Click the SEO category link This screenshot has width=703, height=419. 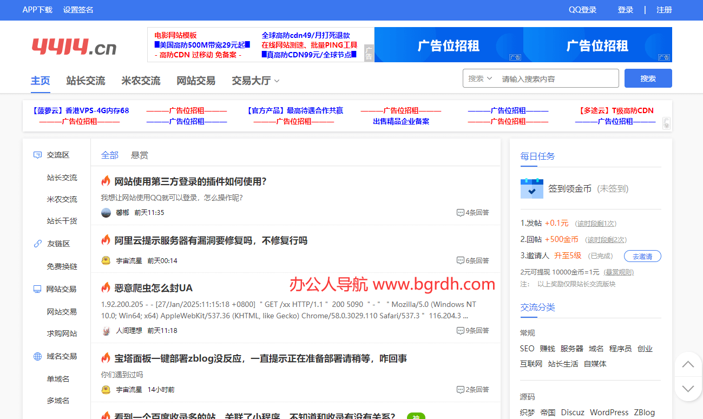click(527, 348)
